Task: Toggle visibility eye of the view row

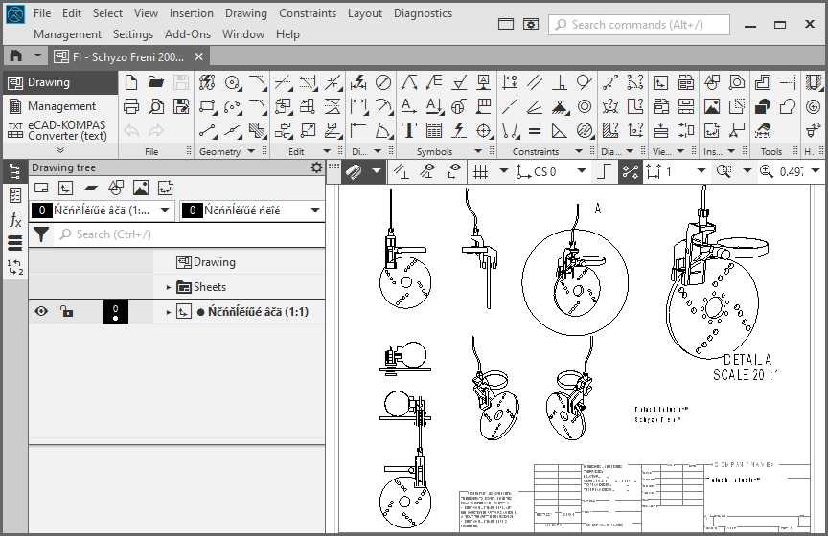Action: pos(41,311)
